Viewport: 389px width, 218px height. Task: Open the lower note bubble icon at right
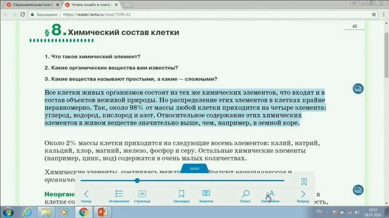point(358,190)
